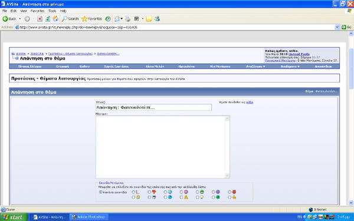Click the yellow Discuss note icon
Image resolution: width=354 pixels, height=221 pixels.
[149, 19]
